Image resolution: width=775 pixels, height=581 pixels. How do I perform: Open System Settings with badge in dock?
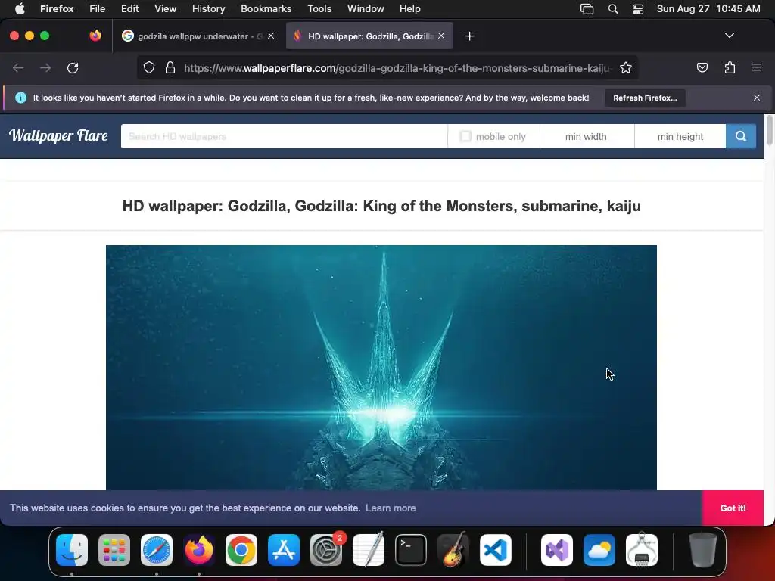(x=326, y=550)
